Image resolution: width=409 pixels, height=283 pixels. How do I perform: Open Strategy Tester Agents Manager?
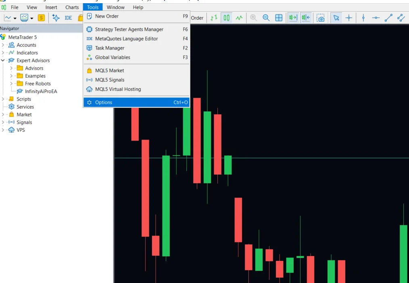point(137,29)
